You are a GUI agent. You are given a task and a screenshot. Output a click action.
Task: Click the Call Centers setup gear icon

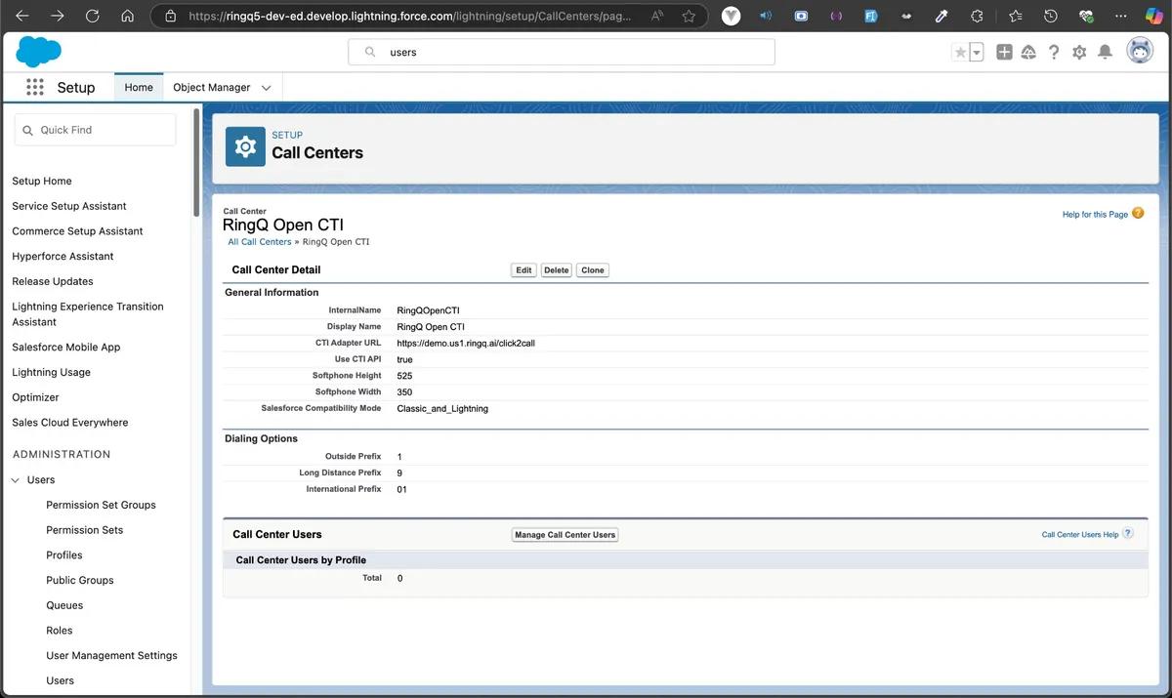(x=245, y=146)
